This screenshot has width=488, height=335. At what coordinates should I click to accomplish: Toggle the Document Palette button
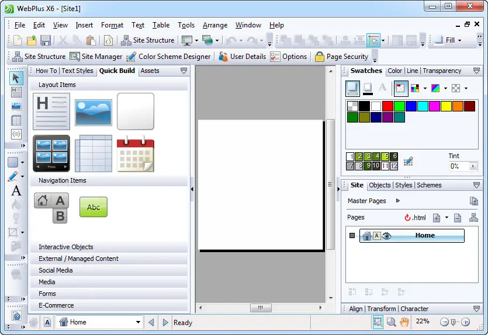pos(401,88)
